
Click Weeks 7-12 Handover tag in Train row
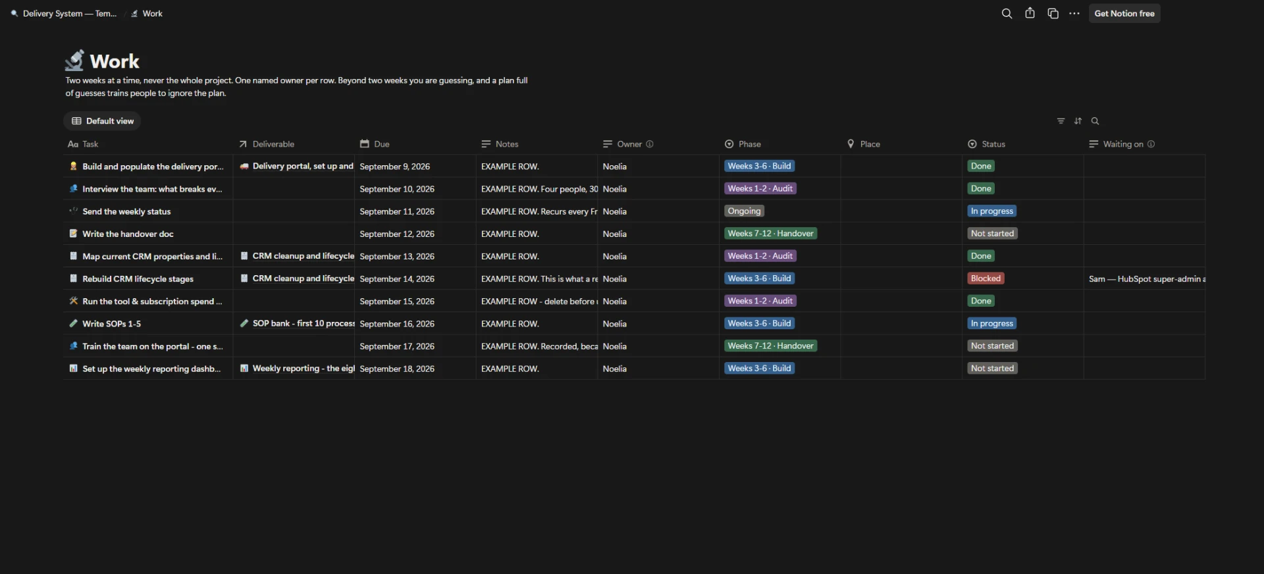pos(770,346)
